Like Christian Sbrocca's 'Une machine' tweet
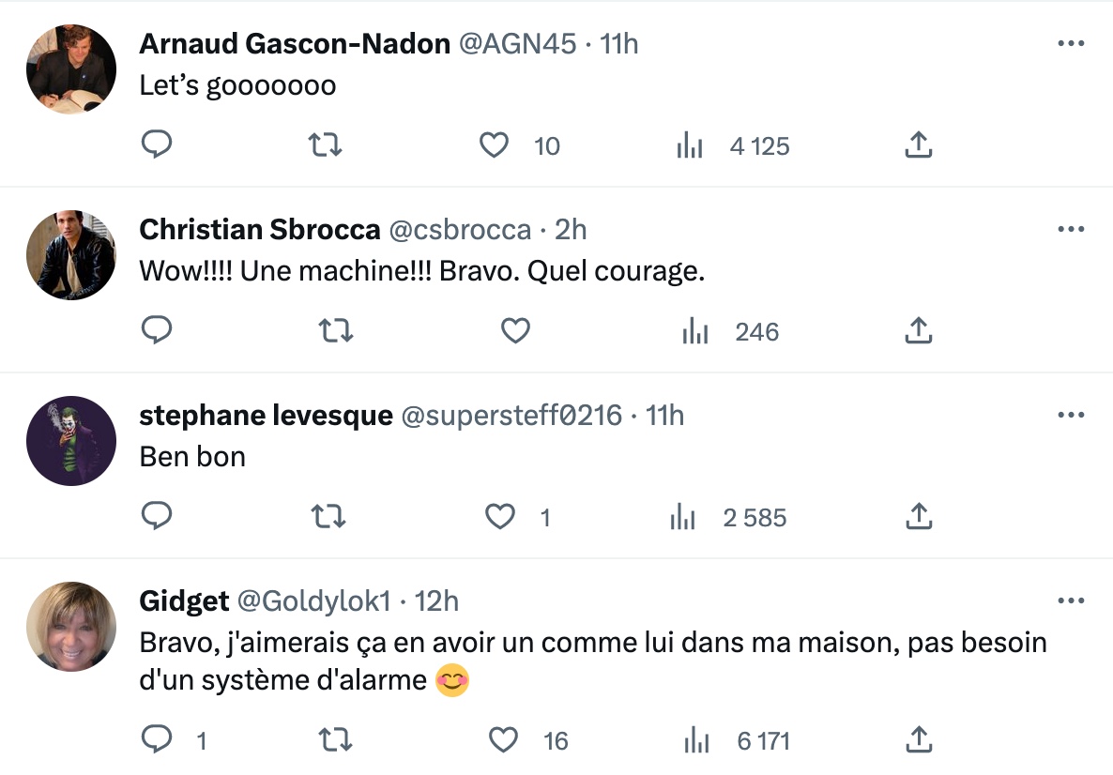Viewport: 1113px width, 775px height. pos(515,331)
